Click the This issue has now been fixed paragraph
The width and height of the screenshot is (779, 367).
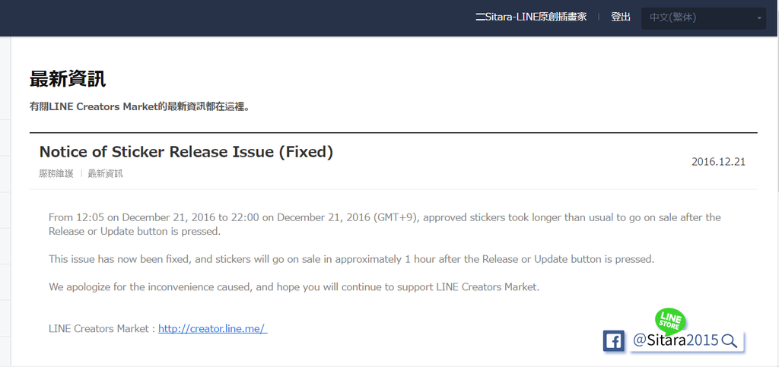tap(351, 259)
